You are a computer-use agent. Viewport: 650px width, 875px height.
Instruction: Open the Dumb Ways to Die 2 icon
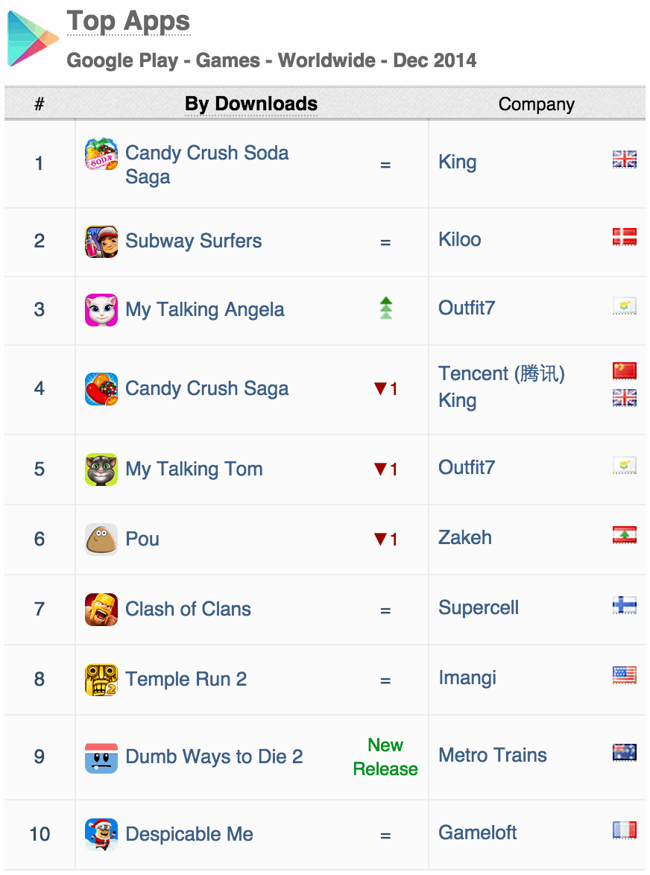[x=101, y=757]
